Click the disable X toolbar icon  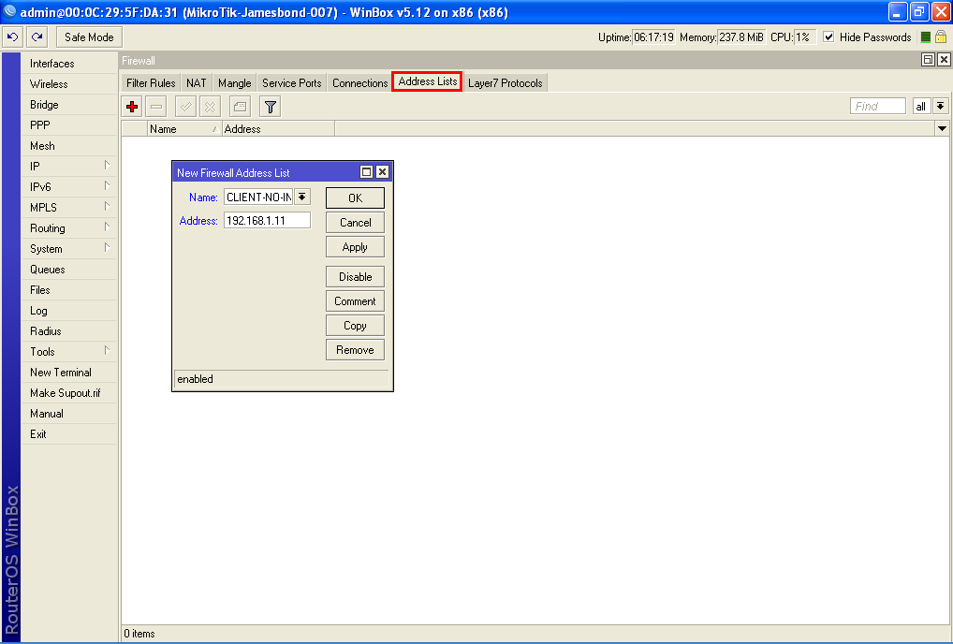(x=211, y=107)
